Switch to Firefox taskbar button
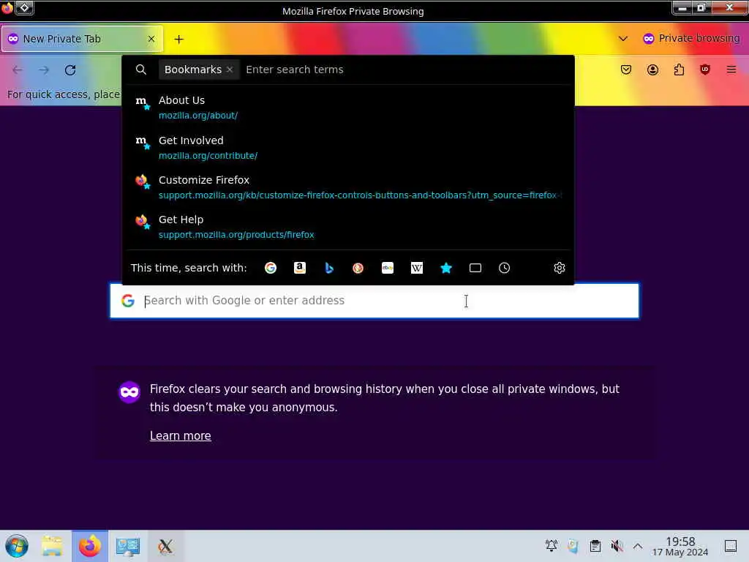This screenshot has width=749, height=562. click(90, 546)
